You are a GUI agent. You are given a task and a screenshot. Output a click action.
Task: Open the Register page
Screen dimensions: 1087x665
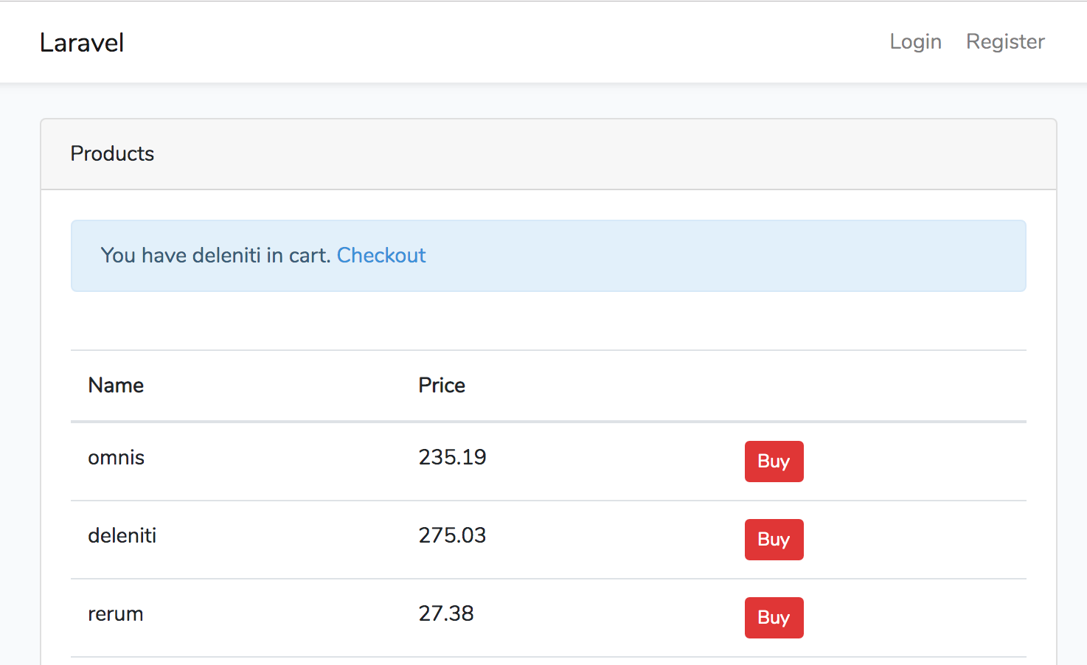(x=1005, y=41)
